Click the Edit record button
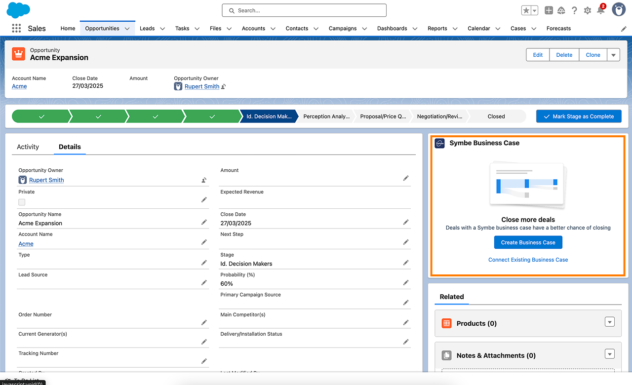Screen dimensions: 632x385 (538, 55)
